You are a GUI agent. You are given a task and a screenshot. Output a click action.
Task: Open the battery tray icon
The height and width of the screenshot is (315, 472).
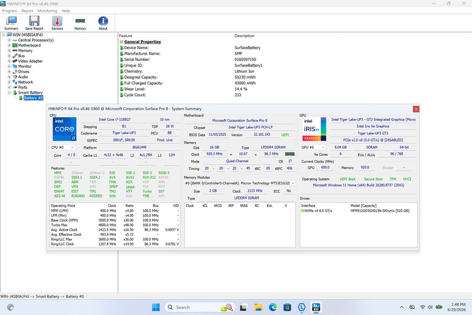[439, 307]
